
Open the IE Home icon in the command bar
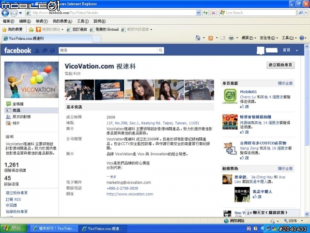tap(198, 38)
